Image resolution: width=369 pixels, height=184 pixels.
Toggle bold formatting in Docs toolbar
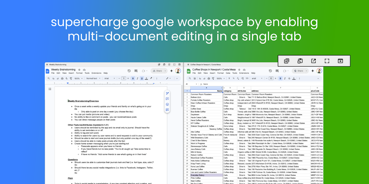click(x=133, y=78)
